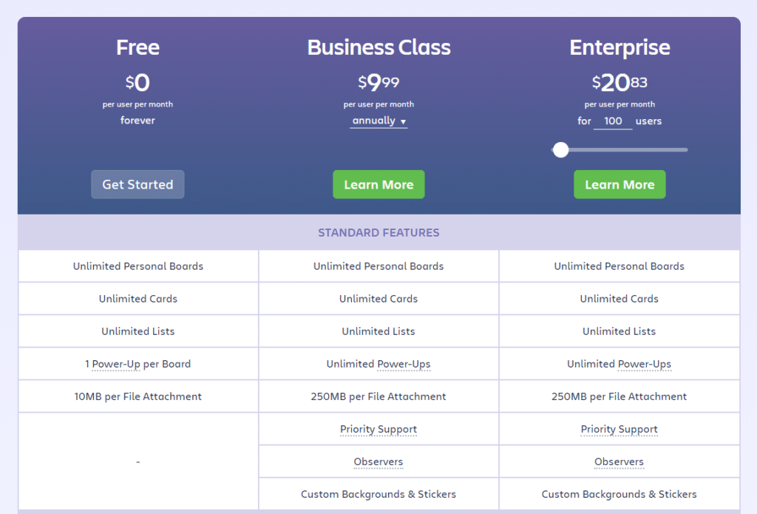This screenshot has height=514, width=757.
Task: Open the annually billing dropdown
Action: click(x=378, y=121)
